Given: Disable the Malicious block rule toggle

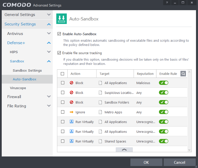Looking at the screenshot, I should (x=163, y=83).
